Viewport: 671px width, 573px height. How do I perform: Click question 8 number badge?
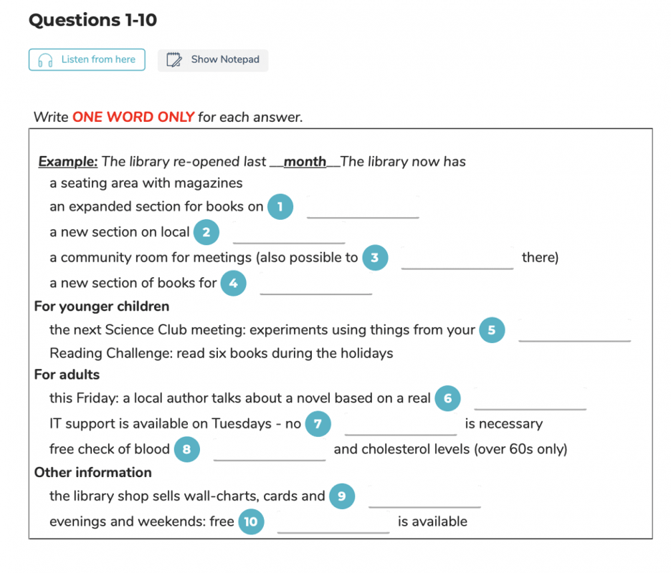coord(186,449)
